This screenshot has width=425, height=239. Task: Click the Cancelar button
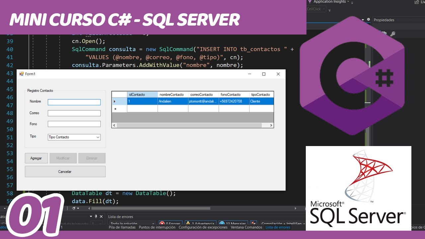pos(65,172)
